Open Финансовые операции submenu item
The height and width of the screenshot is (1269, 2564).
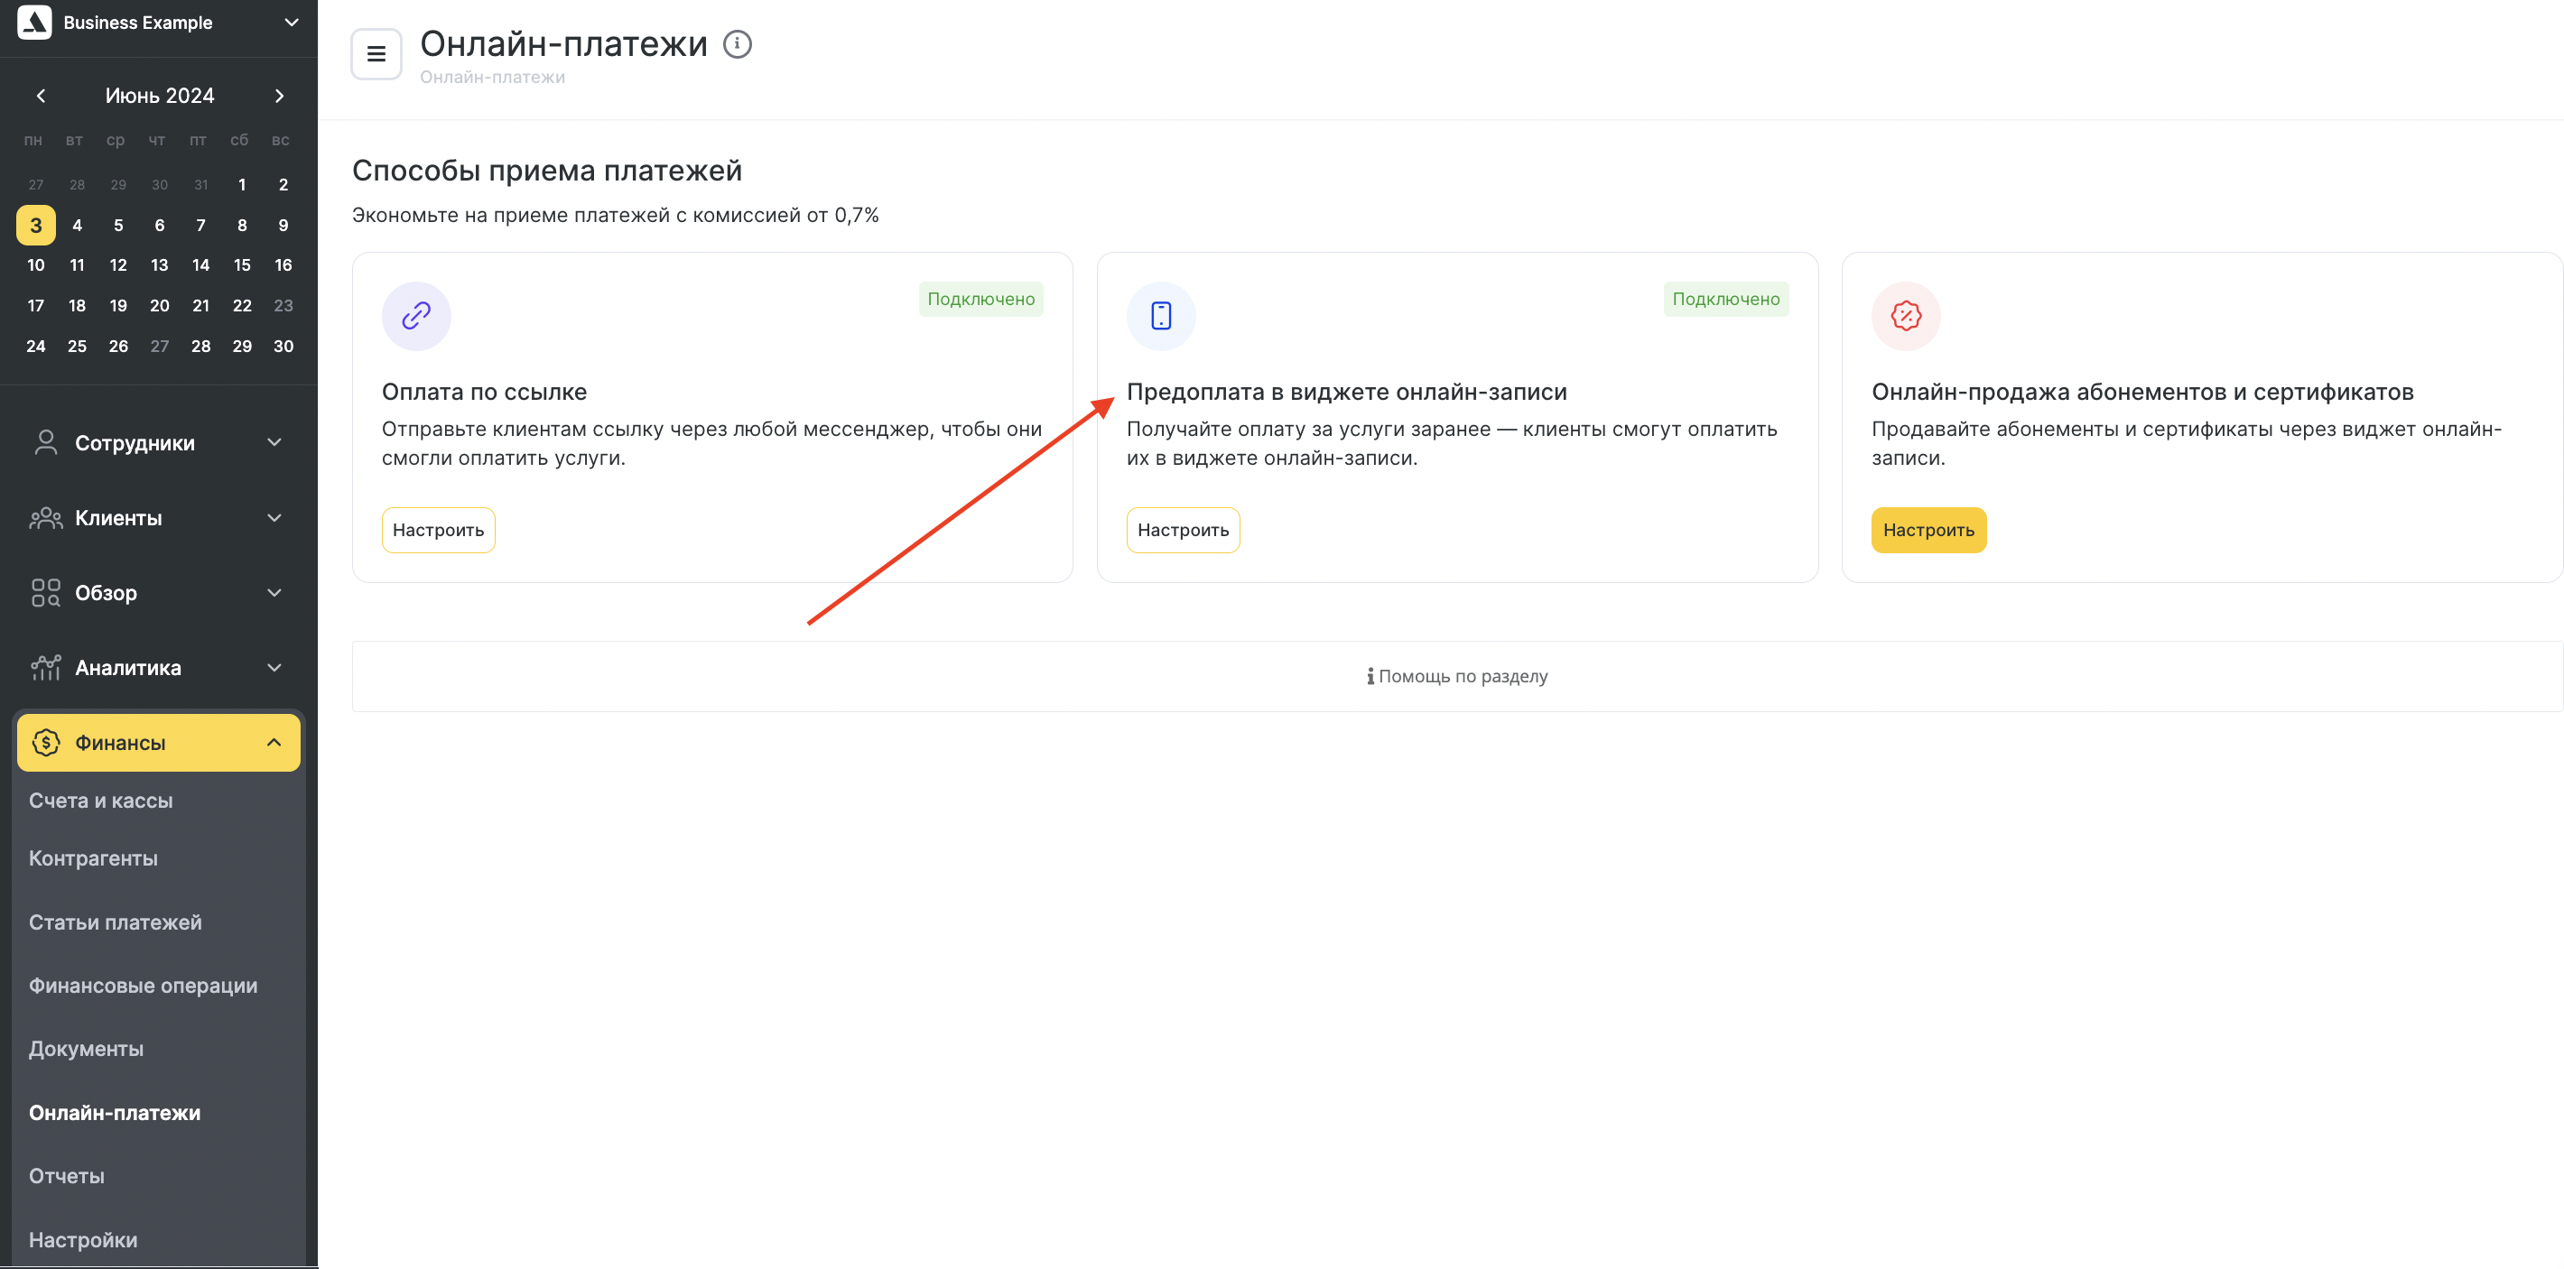coord(144,986)
